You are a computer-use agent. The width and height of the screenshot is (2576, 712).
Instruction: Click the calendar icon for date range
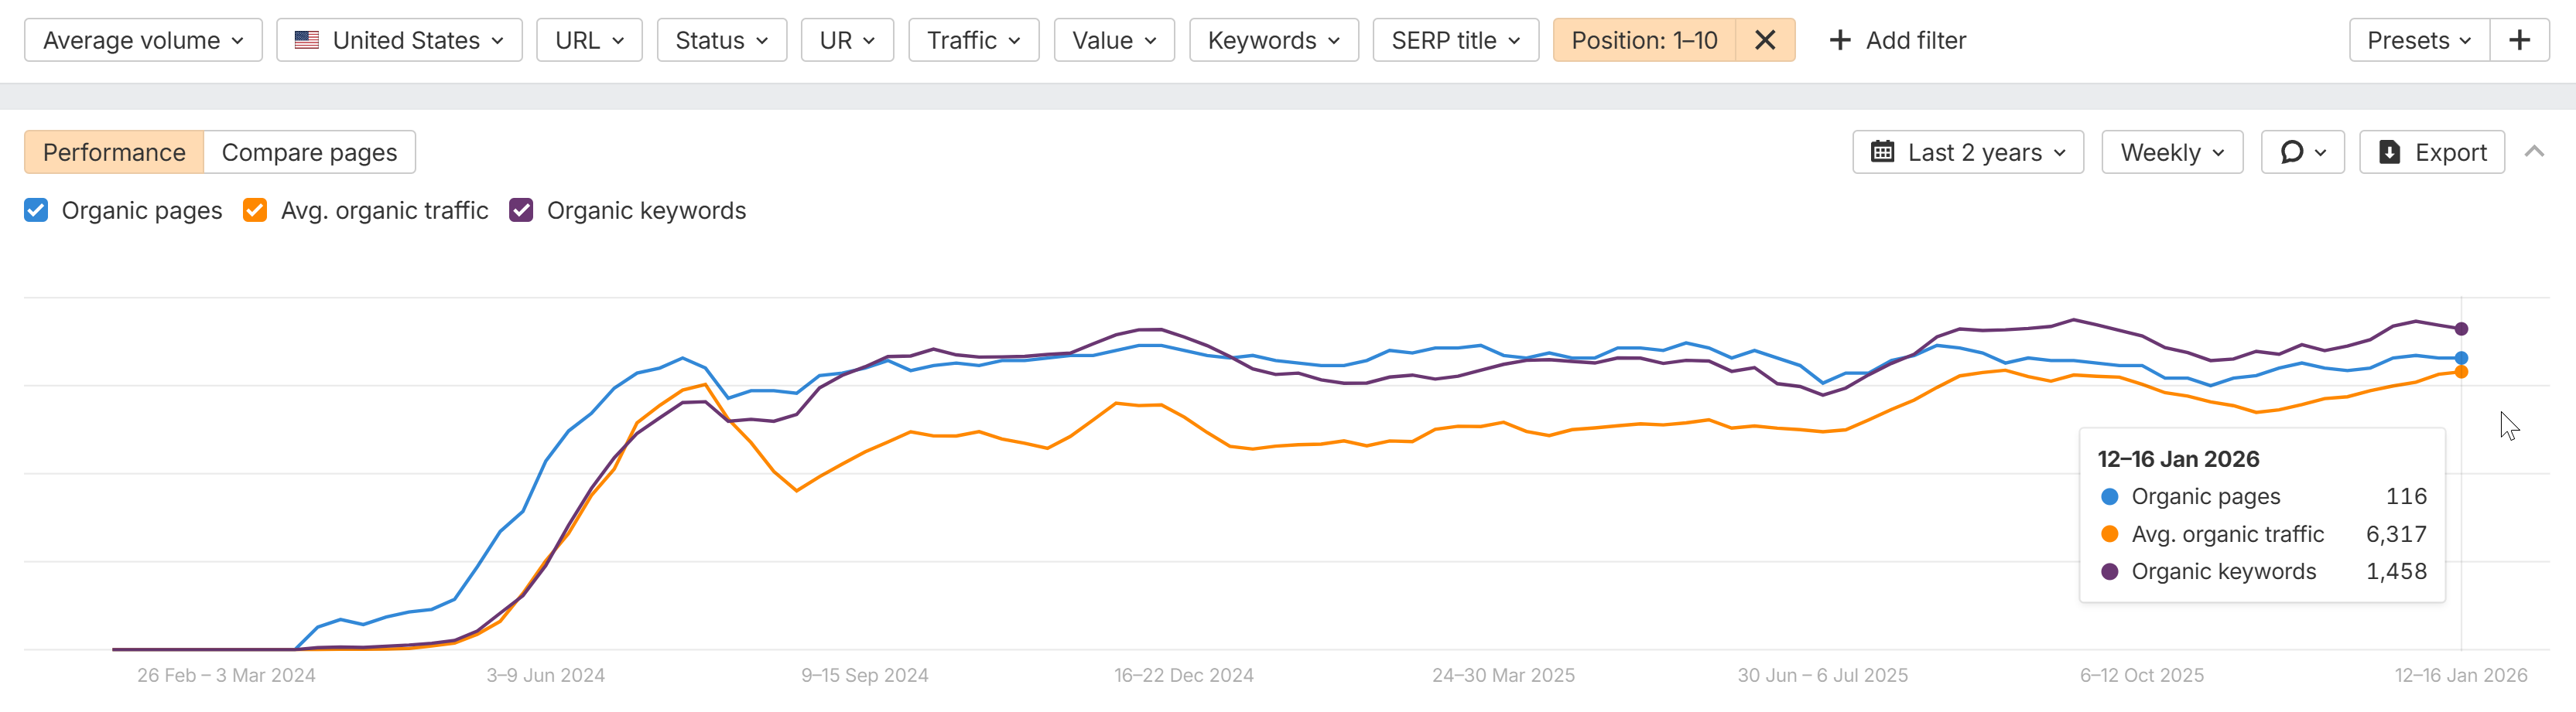[1882, 152]
